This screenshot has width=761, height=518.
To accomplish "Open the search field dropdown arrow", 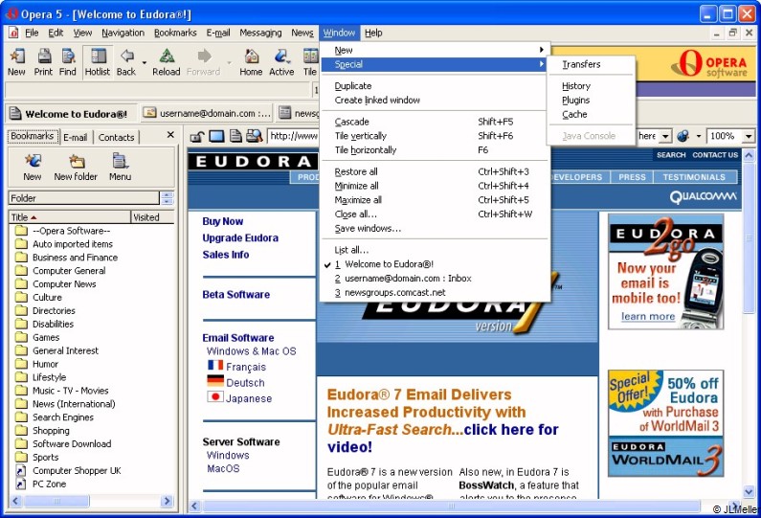I will pyautogui.click(x=665, y=136).
